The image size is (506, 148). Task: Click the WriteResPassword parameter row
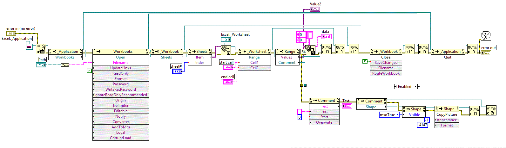click(121, 89)
